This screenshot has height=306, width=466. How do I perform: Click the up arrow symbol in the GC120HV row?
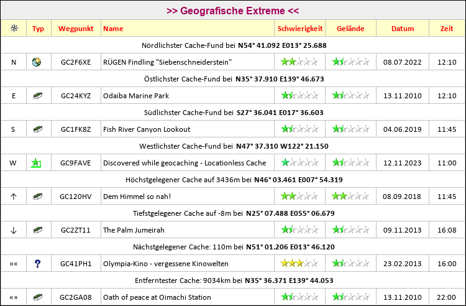(14, 197)
